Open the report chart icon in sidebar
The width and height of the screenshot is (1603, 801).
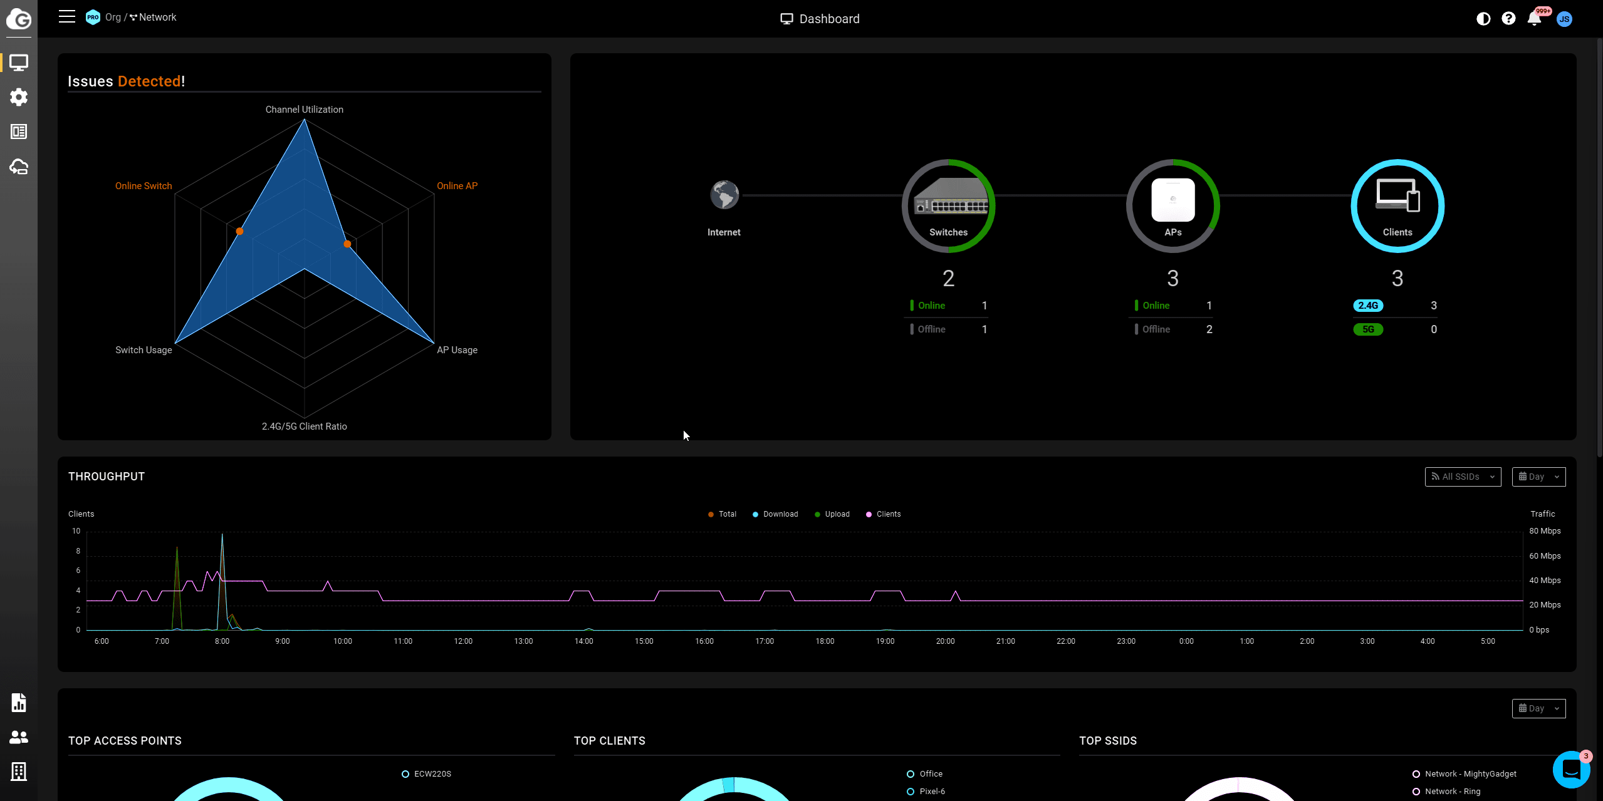tap(19, 703)
